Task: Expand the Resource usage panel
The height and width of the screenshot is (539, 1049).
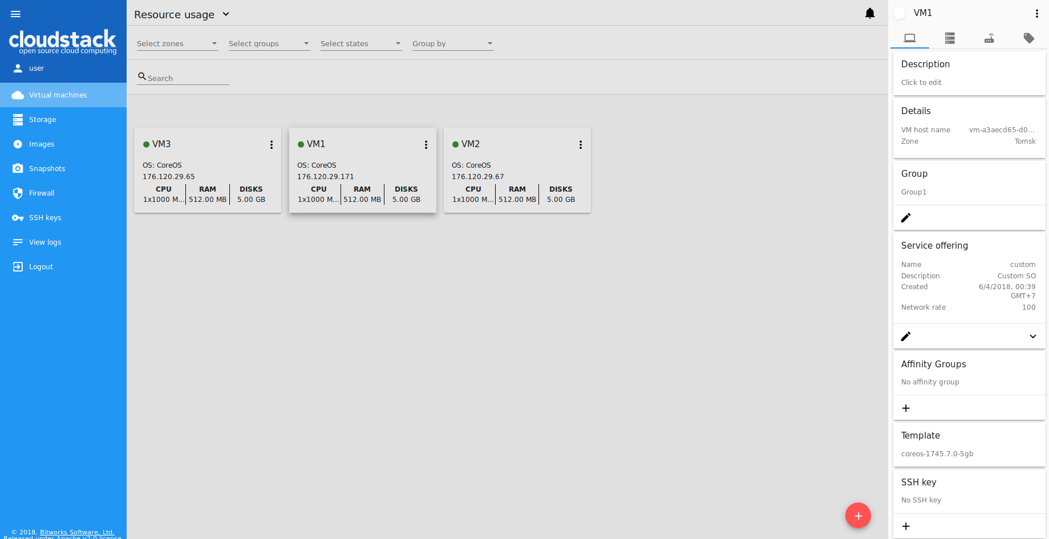Action: click(x=226, y=14)
